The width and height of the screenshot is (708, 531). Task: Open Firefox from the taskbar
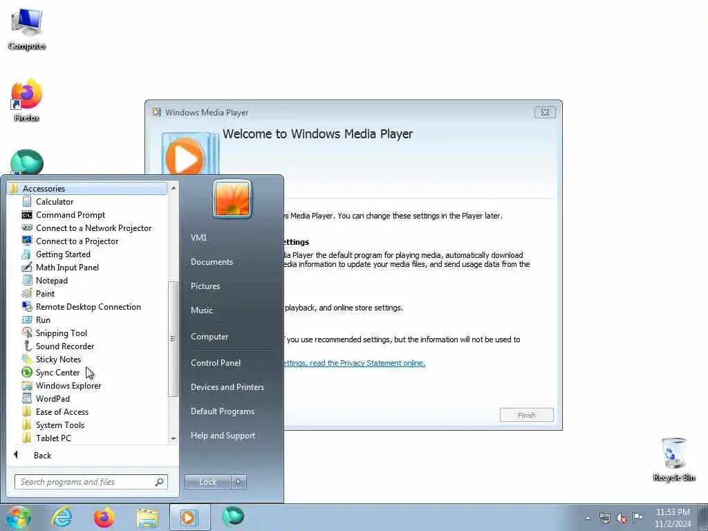(x=104, y=517)
